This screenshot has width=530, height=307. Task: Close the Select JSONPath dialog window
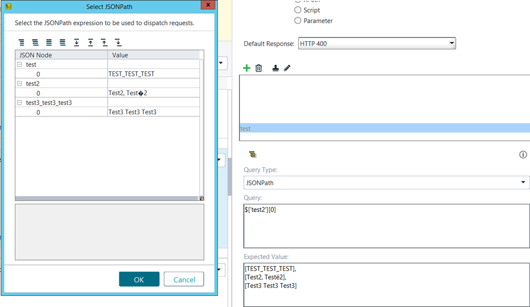coord(208,5)
